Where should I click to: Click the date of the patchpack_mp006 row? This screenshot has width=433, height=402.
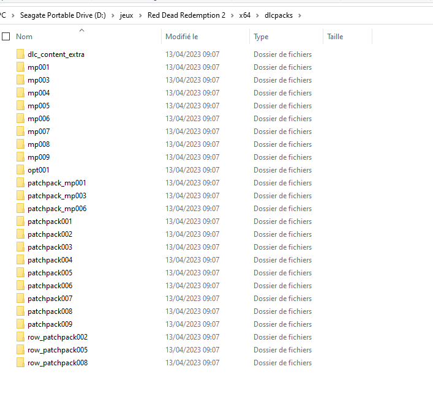tap(192, 208)
